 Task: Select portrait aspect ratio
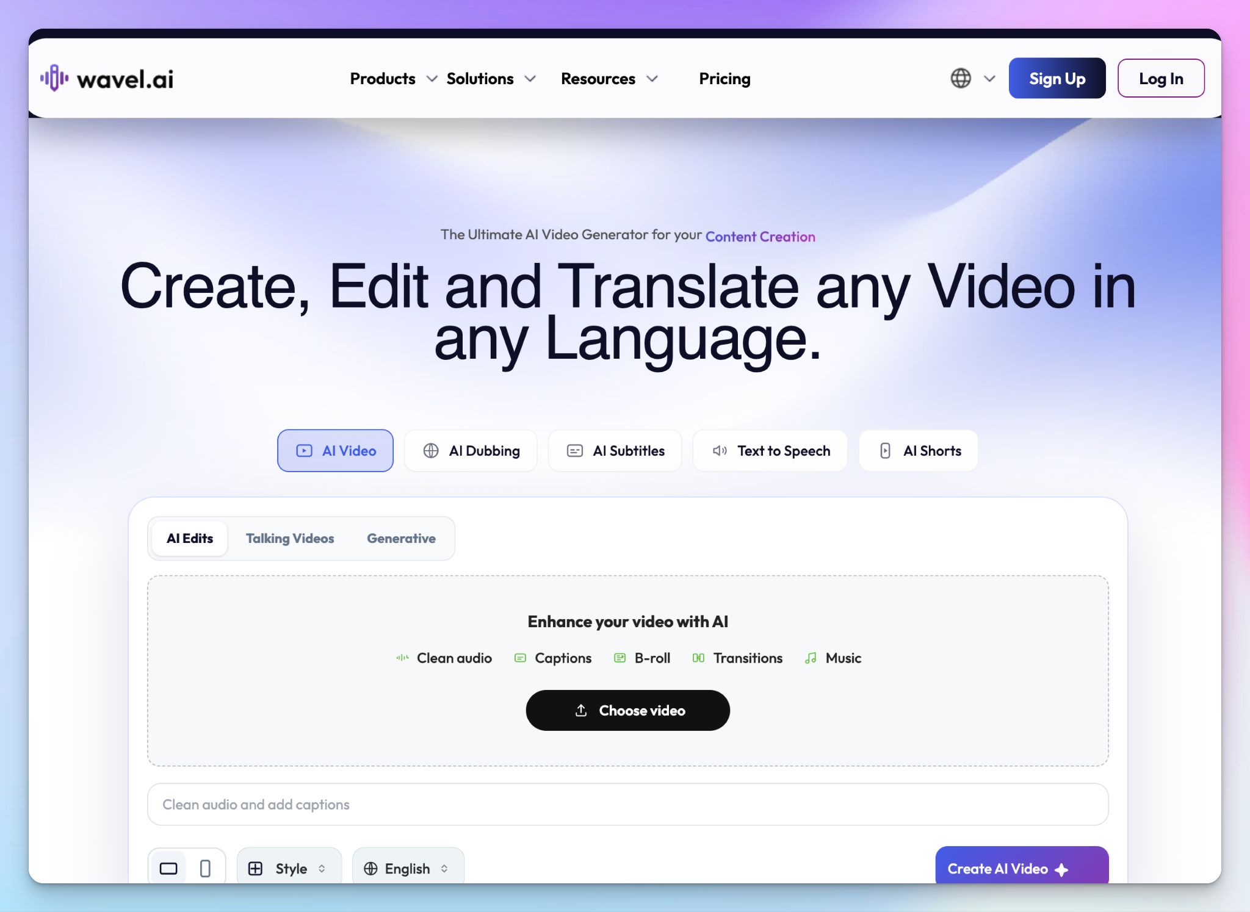(205, 868)
